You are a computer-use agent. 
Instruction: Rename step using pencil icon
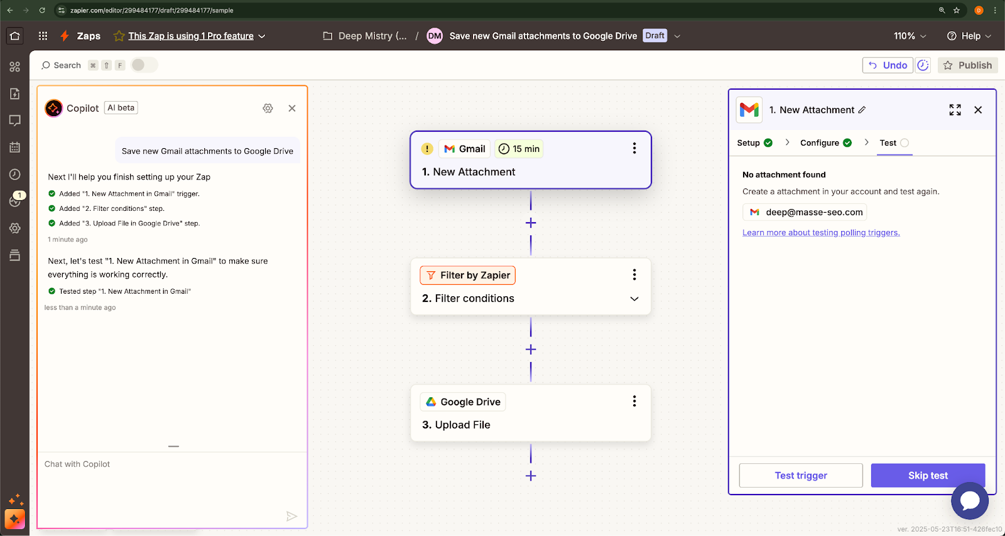click(x=862, y=110)
